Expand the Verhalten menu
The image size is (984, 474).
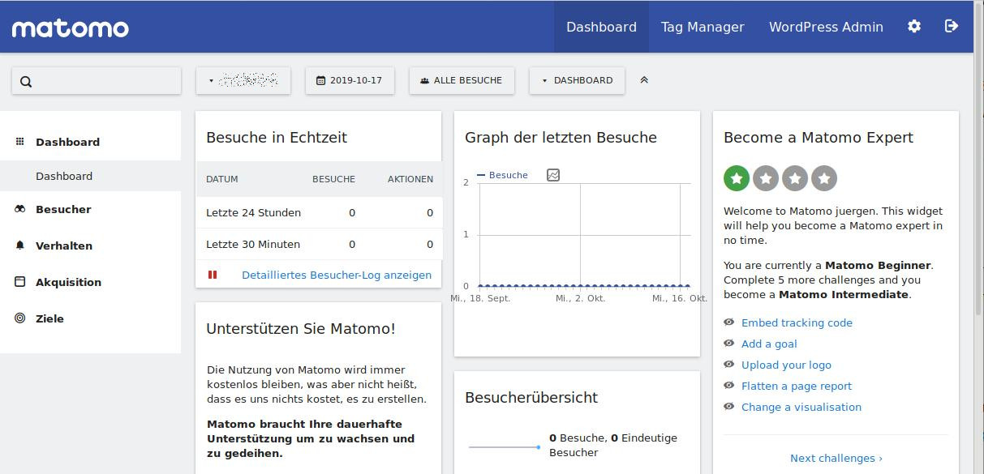64,246
